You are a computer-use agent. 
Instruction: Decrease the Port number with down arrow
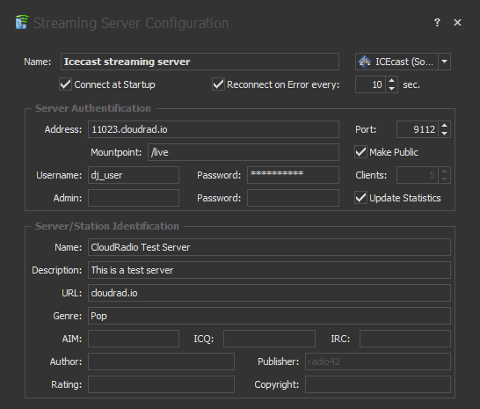pos(445,134)
